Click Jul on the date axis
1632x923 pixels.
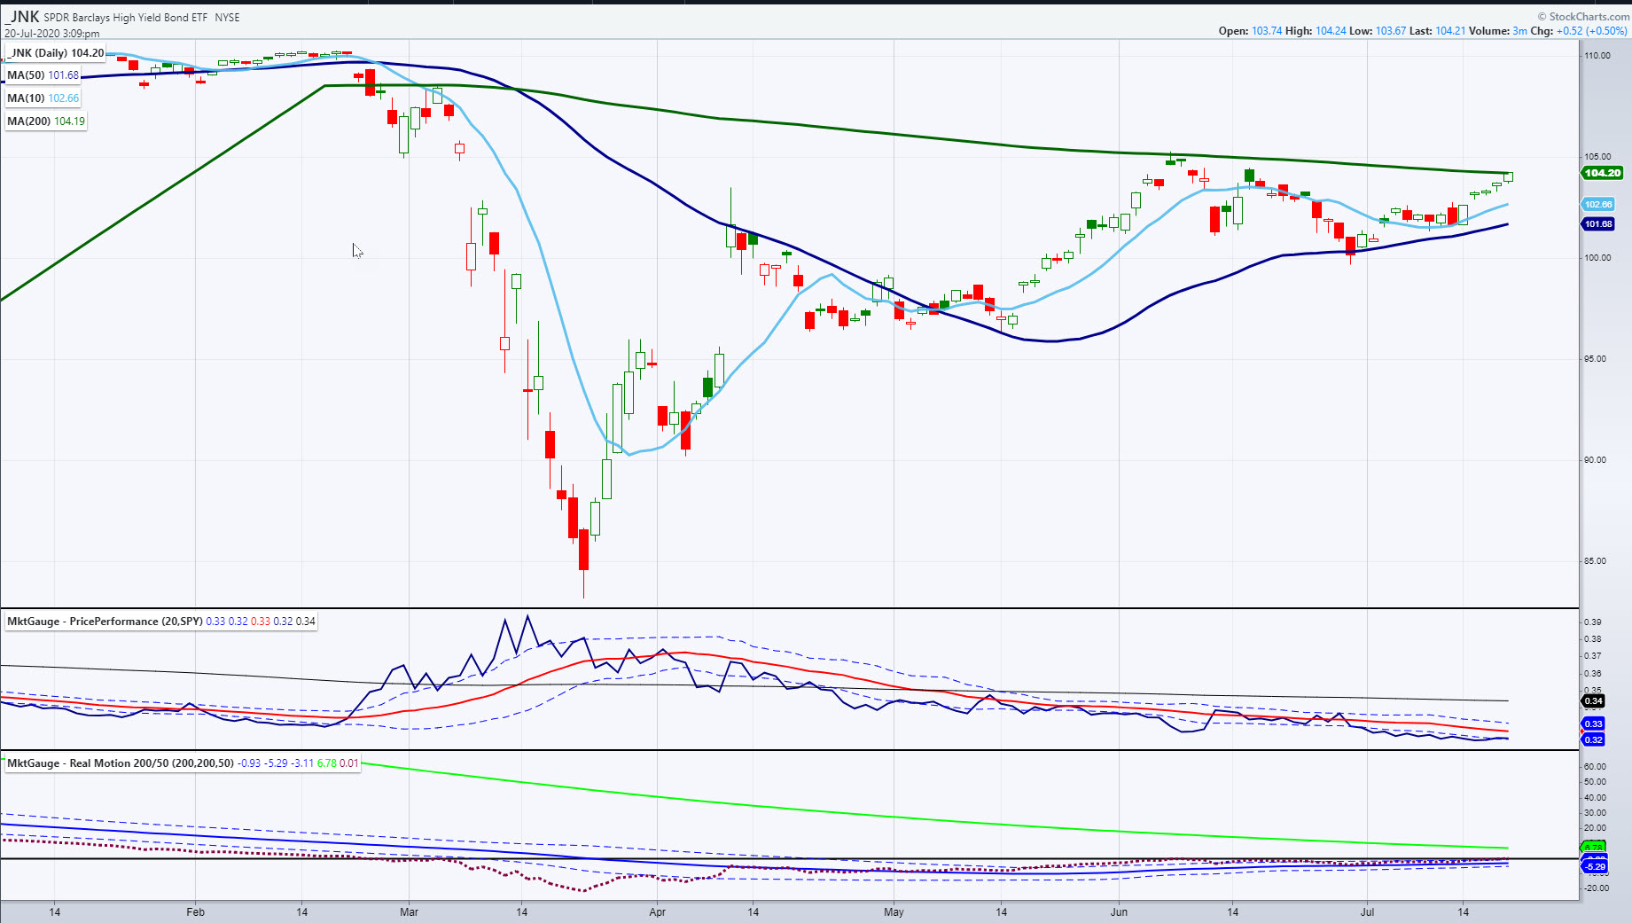click(1367, 911)
